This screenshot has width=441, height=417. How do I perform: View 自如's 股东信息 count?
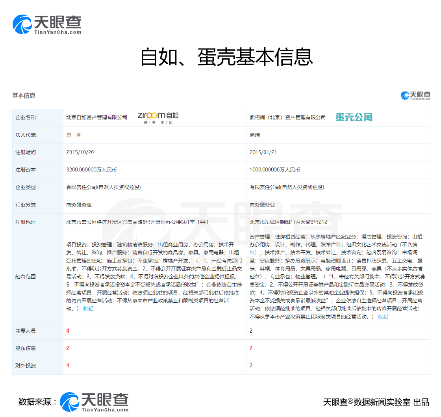point(68,348)
